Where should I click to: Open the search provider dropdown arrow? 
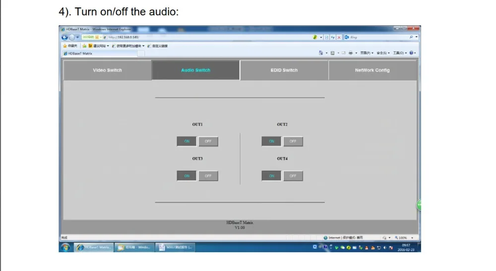tap(416, 37)
